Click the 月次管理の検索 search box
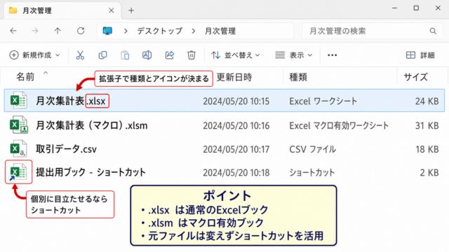Viewport: 449px width, 252px height. [373, 31]
